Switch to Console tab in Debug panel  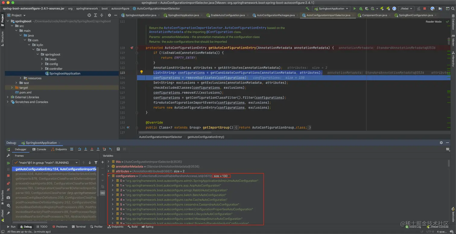click(x=40, y=149)
